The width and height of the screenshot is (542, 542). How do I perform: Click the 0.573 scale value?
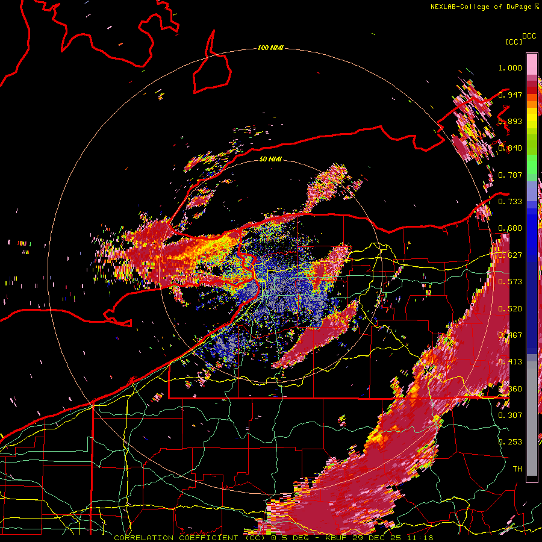pyautogui.click(x=510, y=282)
